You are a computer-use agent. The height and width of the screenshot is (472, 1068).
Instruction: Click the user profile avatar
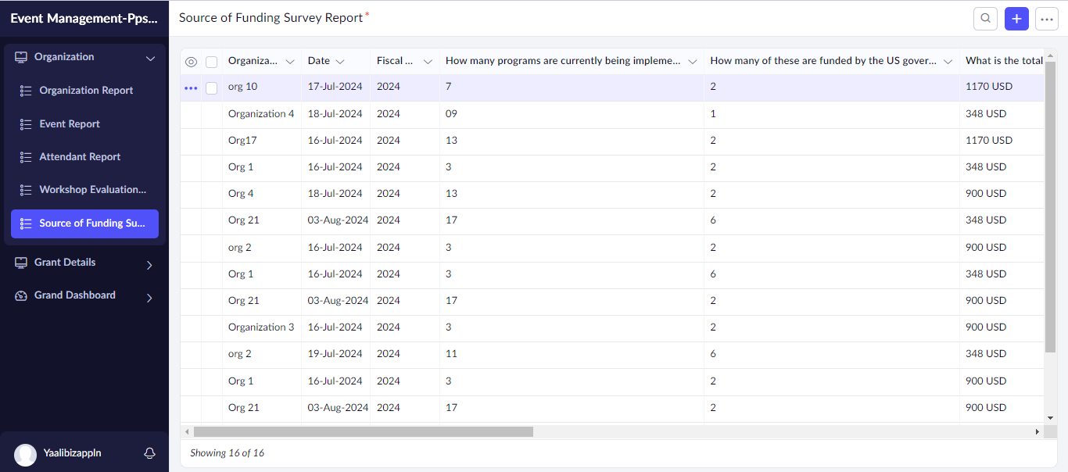(x=26, y=454)
